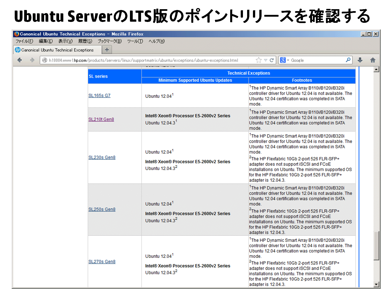Click Xeon E5-2600v2 text in SL210t row
This screenshot has width=384, height=289.
pyautogui.click(x=188, y=116)
